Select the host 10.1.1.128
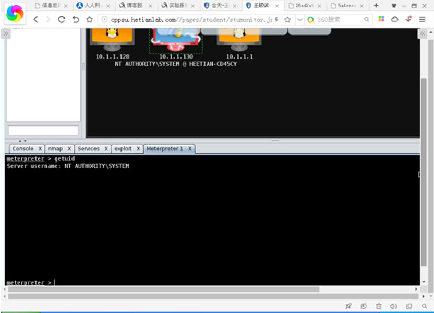434x313 pixels. pos(112,44)
